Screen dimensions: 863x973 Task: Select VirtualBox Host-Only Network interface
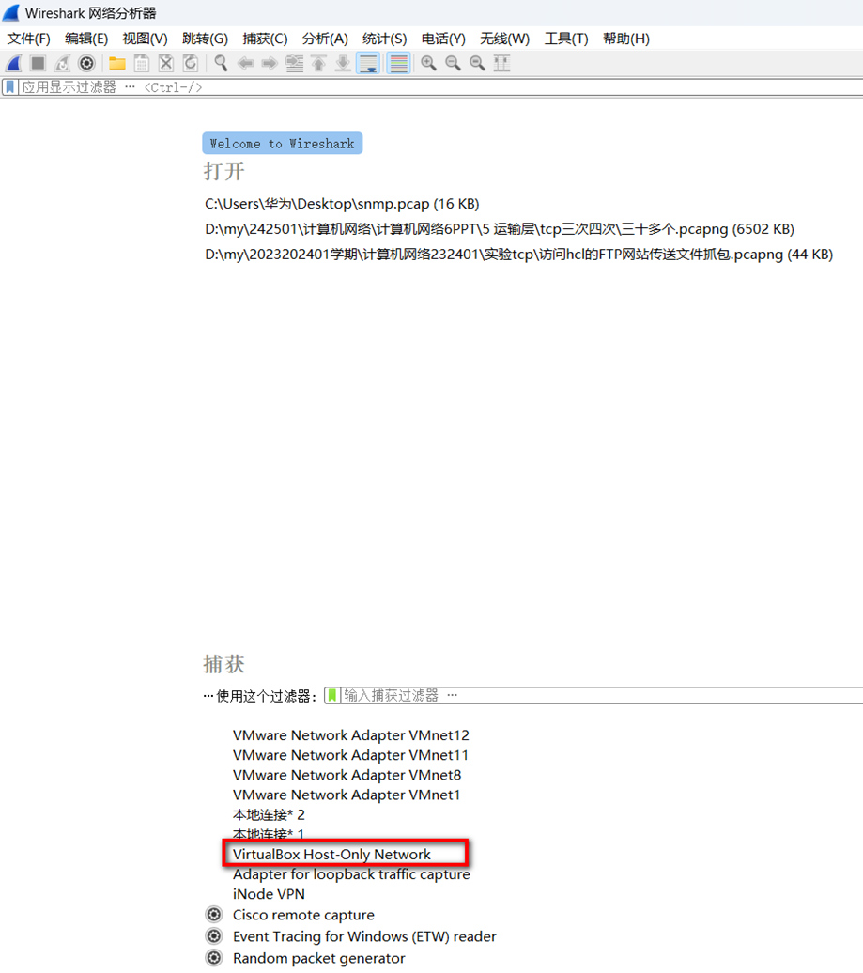coord(331,855)
